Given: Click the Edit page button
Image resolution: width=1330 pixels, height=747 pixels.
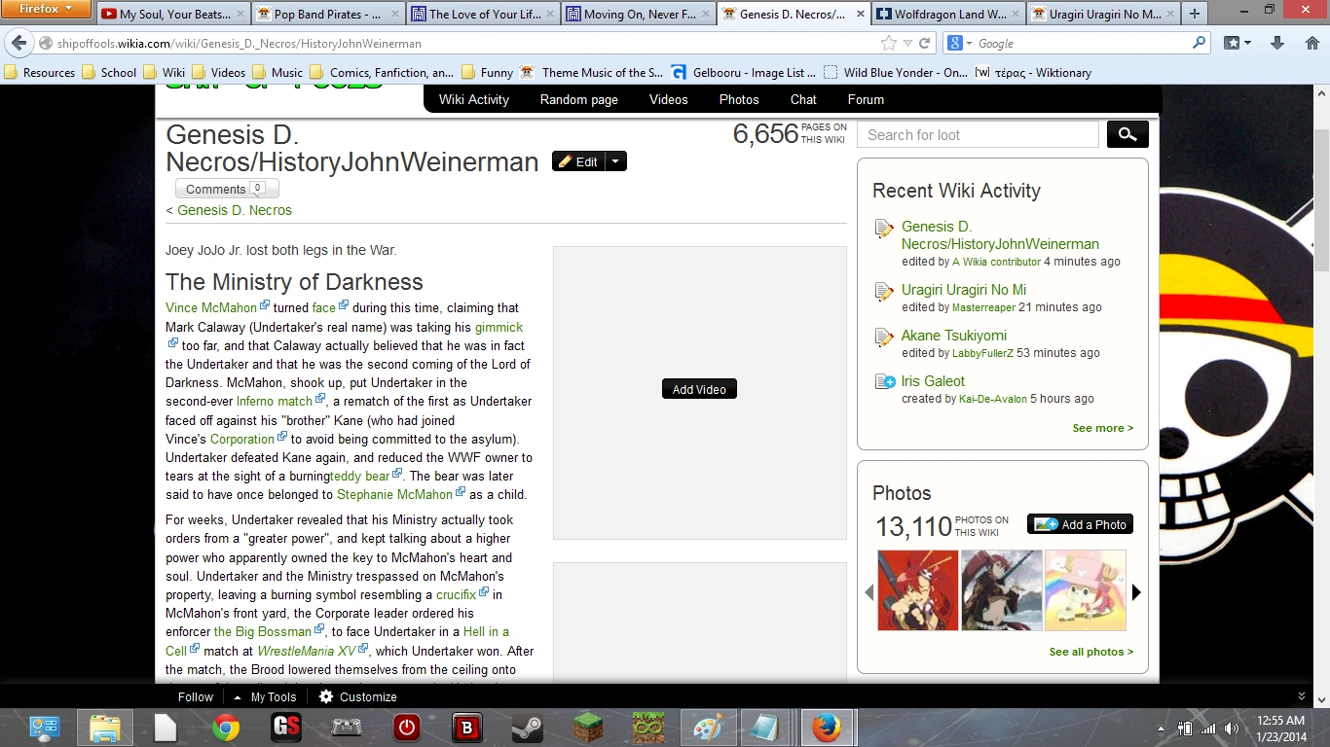Looking at the screenshot, I should tap(578, 161).
